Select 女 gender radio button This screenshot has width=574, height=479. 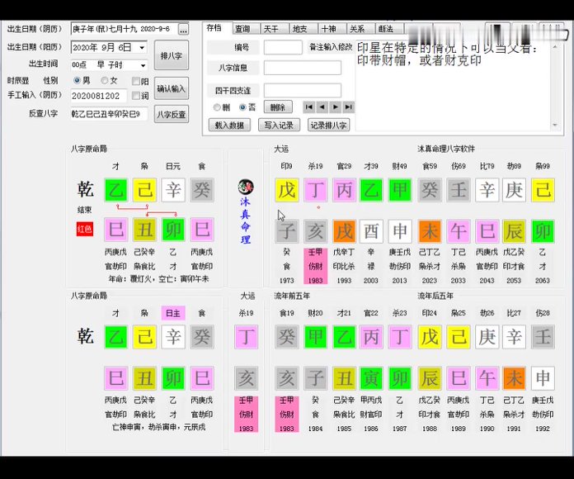pyautogui.click(x=105, y=80)
